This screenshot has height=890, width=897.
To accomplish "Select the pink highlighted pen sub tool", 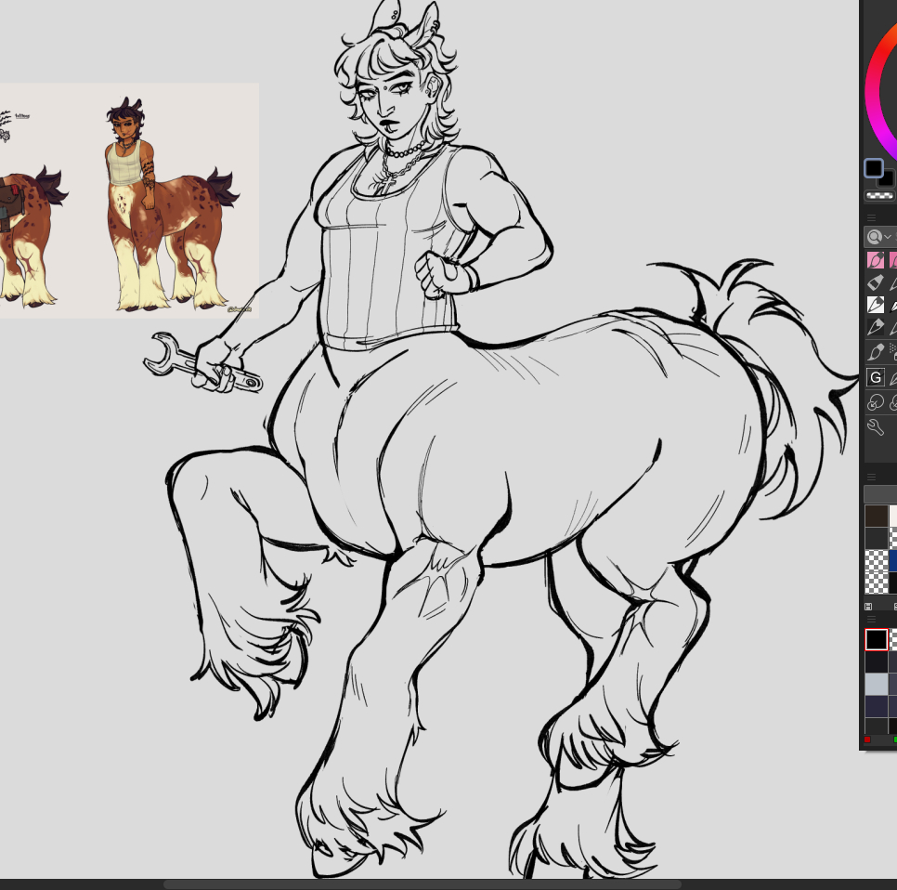I will point(875,260).
